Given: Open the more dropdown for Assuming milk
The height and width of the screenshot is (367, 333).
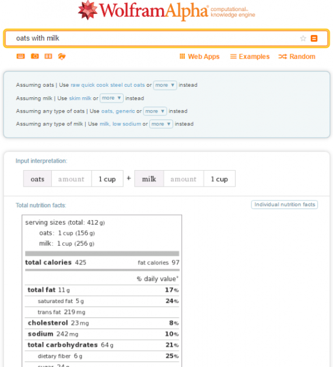Looking at the screenshot, I should [x=111, y=98].
